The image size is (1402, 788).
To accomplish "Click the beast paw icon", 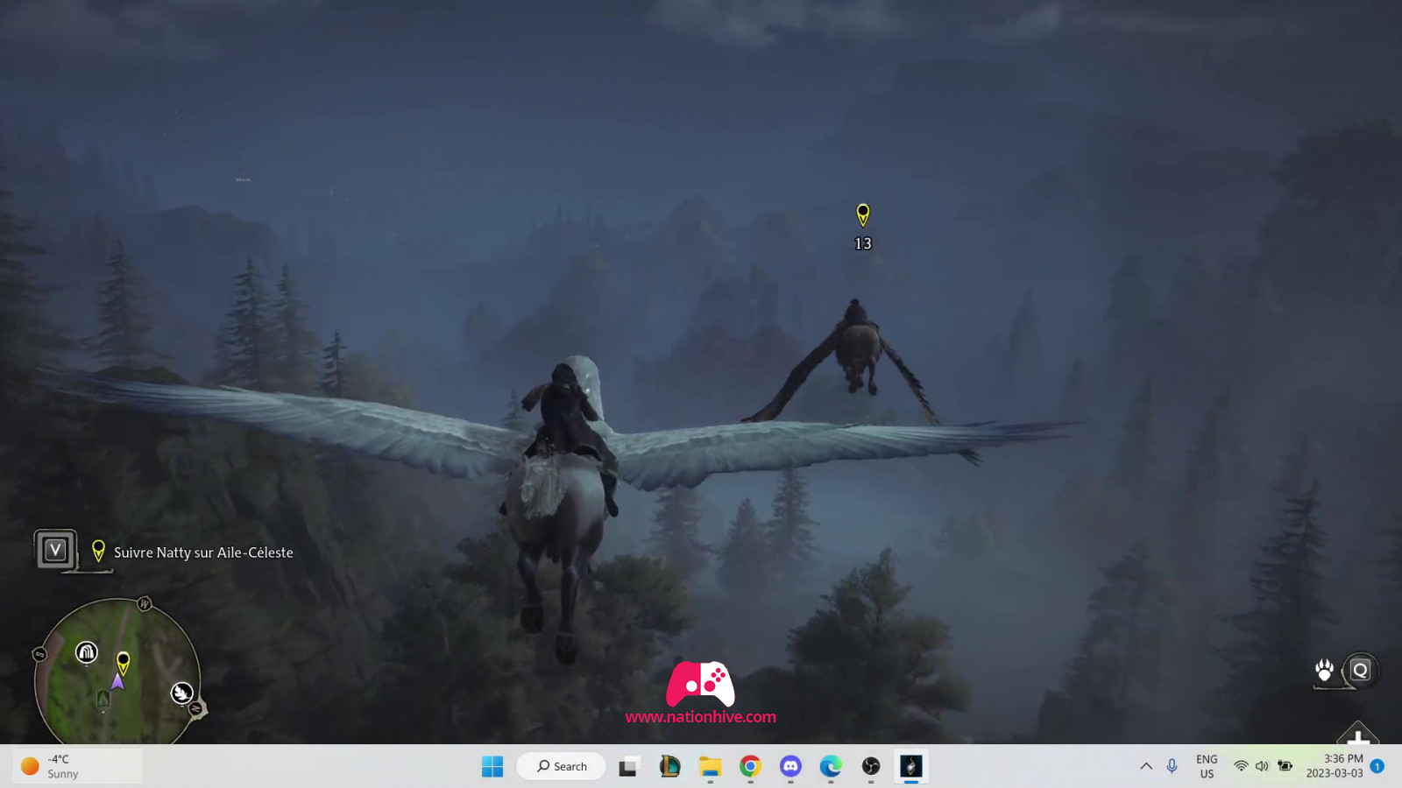I will click(x=1324, y=671).
